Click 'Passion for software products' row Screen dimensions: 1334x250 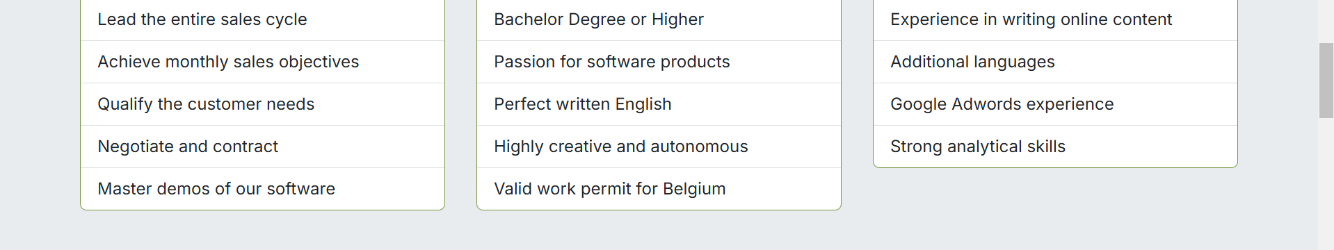coord(659,62)
